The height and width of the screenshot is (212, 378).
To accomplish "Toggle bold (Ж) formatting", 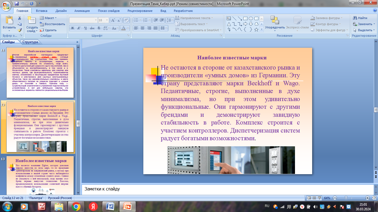I will tap(72, 28).
